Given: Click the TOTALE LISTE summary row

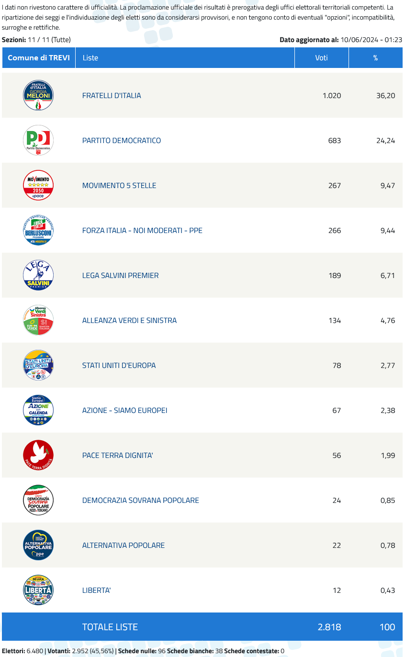Looking at the screenshot, I should [202, 626].
